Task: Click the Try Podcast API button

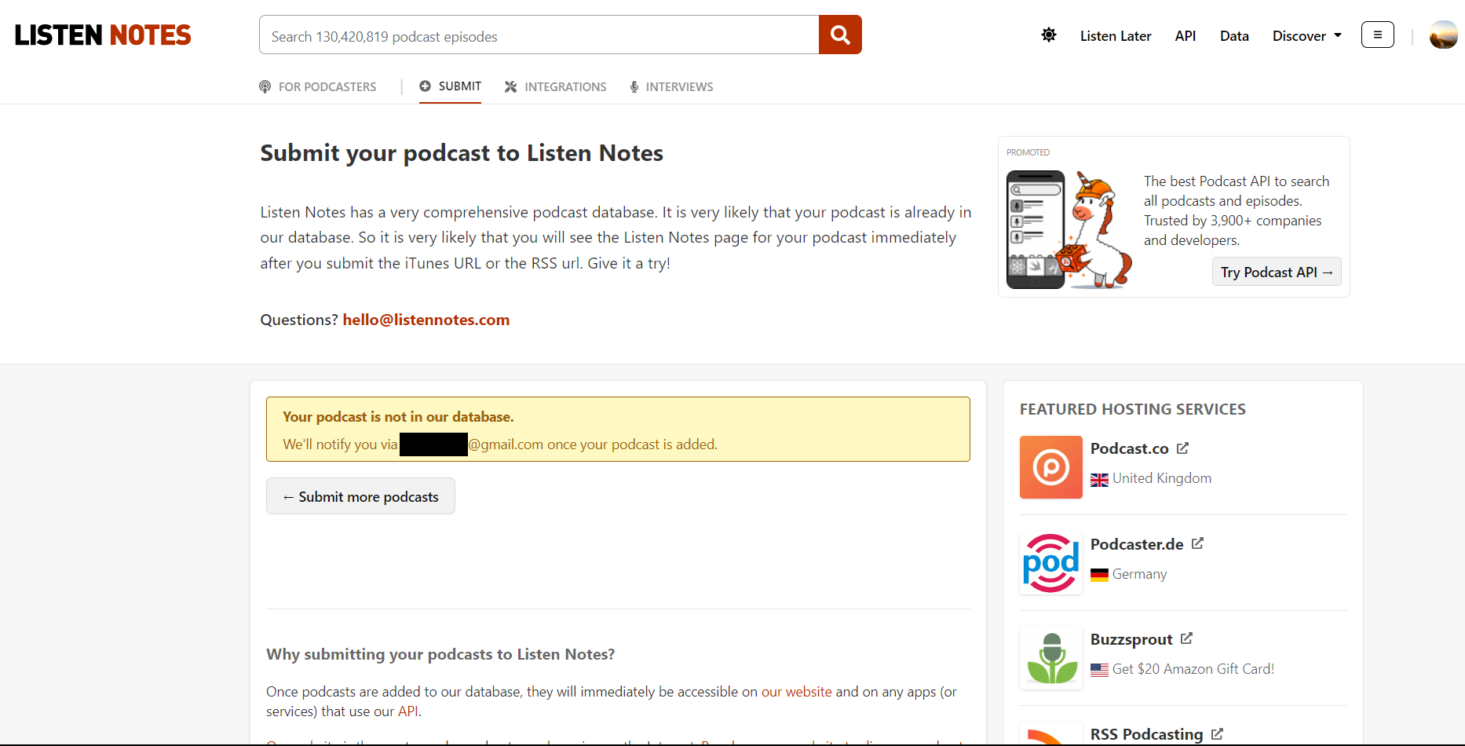Action: click(1277, 272)
